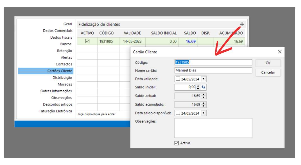Open the Data validade date picker dropdown
Screen dimensions: 301x165
coord(203,79)
